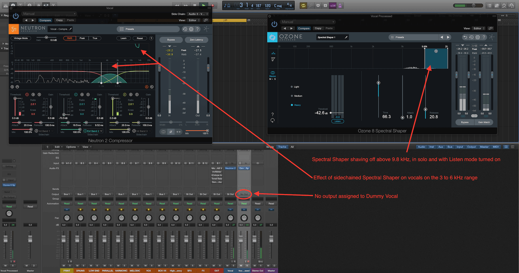The height and width of the screenshot is (273, 519).
Task: Open the Note Pads button in the control bar
Action: [497, 5]
